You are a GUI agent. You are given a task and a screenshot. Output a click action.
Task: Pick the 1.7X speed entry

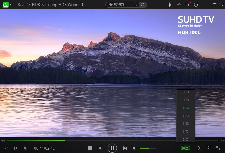[x=186, y=132]
